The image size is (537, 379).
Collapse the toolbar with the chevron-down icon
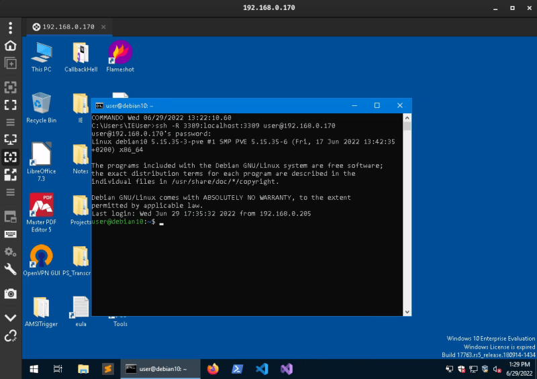tap(10, 318)
